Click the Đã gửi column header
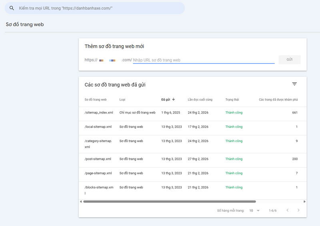Image resolution: width=320 pixels, height=226 pixels. (x=166, y=100)
